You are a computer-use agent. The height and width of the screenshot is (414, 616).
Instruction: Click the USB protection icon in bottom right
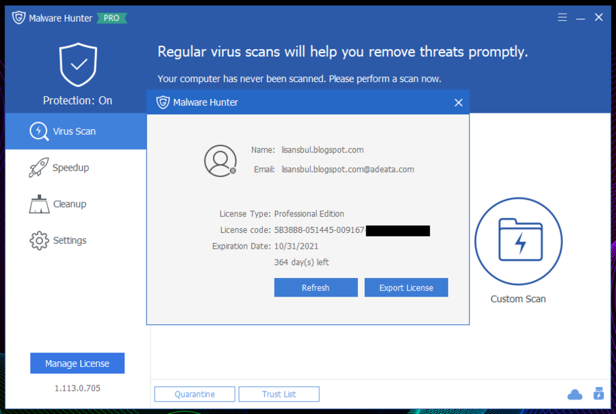[x=599, y=394]
